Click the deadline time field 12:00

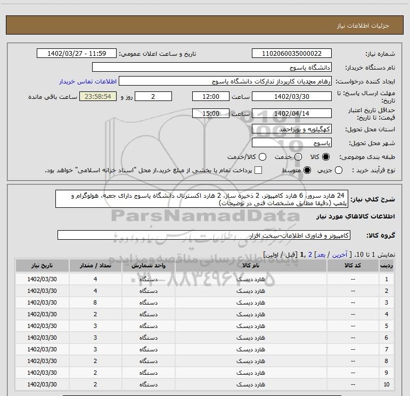point(211,96)
